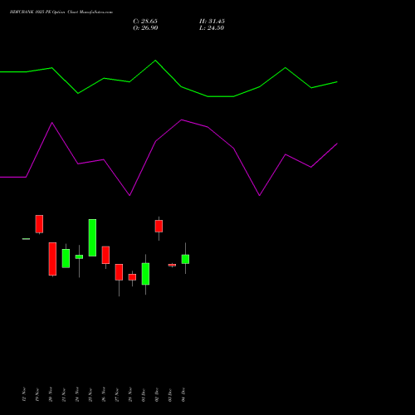Image resolution: width=415 pixels, height=415 pixels.
Task: Click the 19 Nov date axis label
Action: tap(37, 394)
